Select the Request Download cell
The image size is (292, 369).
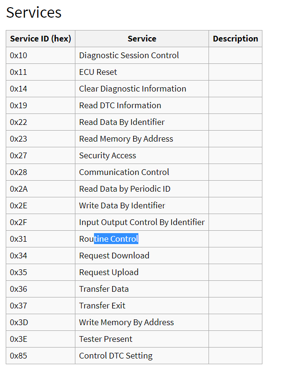click(142, 256)
